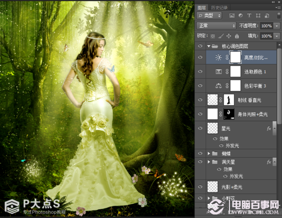
Task: Lock image pixels brush icon
Action: [x=221, y=36]
